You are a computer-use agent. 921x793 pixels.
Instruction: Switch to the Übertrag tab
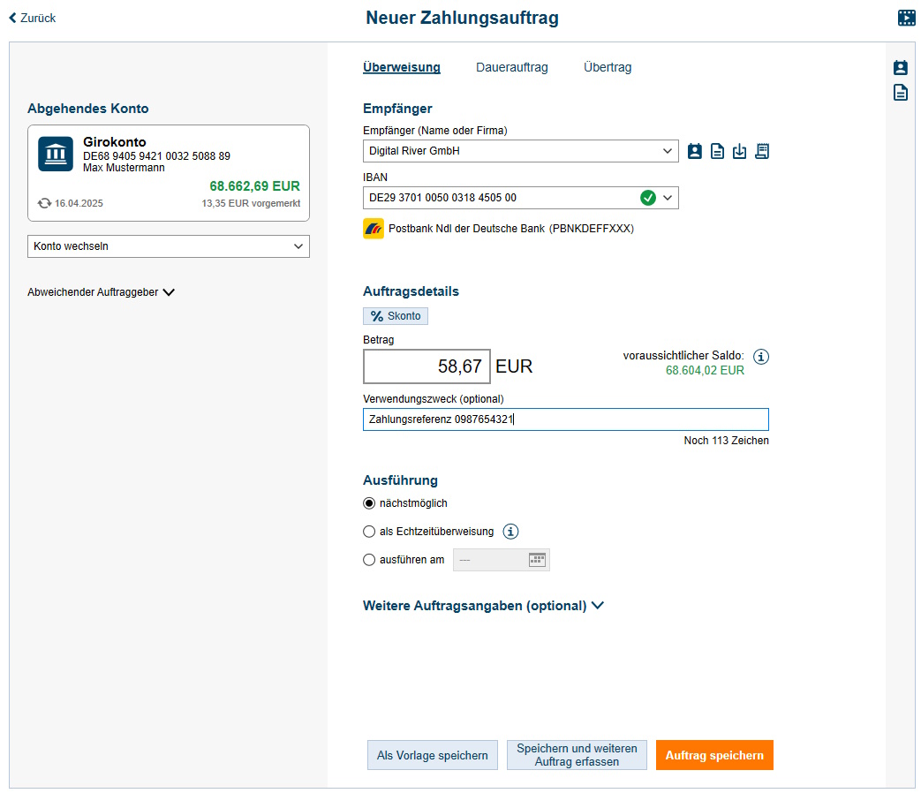pos(608,67)
